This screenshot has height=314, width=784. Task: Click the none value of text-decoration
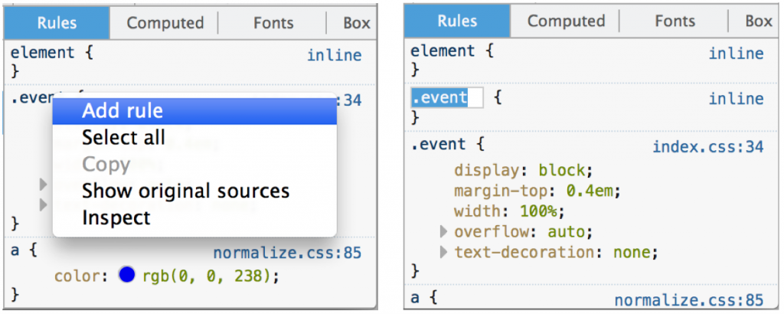[x=632, y=253]
